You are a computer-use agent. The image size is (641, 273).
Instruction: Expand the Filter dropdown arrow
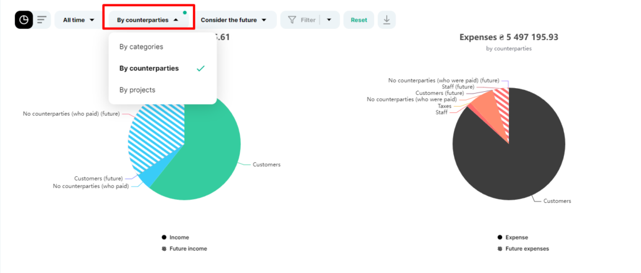pyautogui.click(x=329, y=19)
